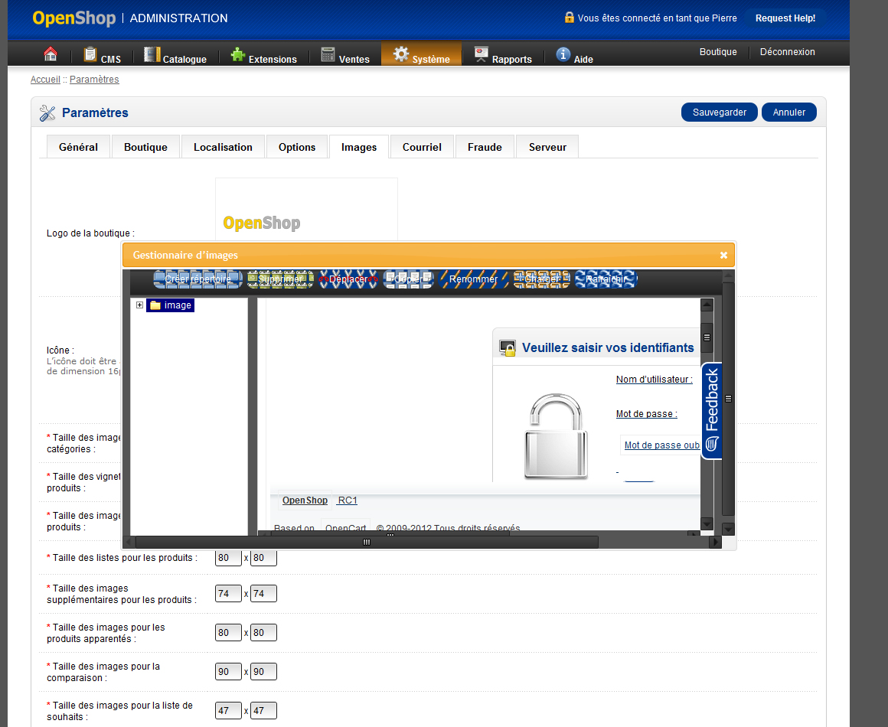Viewport: 888px width, 727px height.
Task: Click the RC1 link in the embedded footer
Action: [x=347, y=500]
